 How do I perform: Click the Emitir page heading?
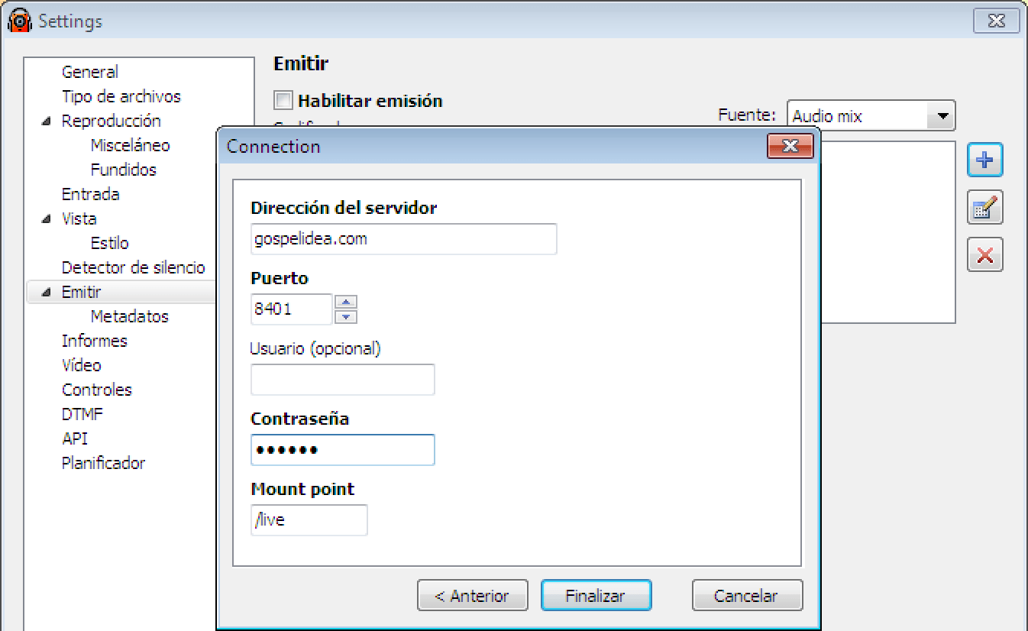point(301,64)
